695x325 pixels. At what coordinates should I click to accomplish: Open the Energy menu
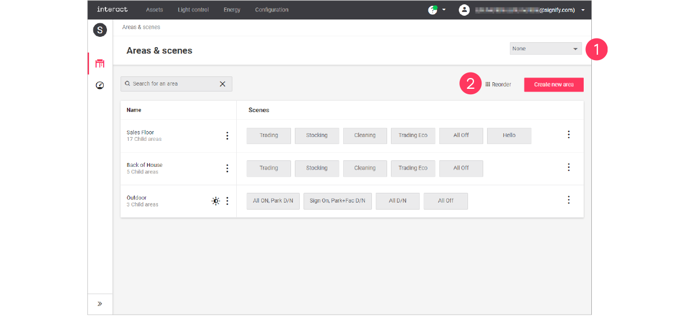[232, 10]
